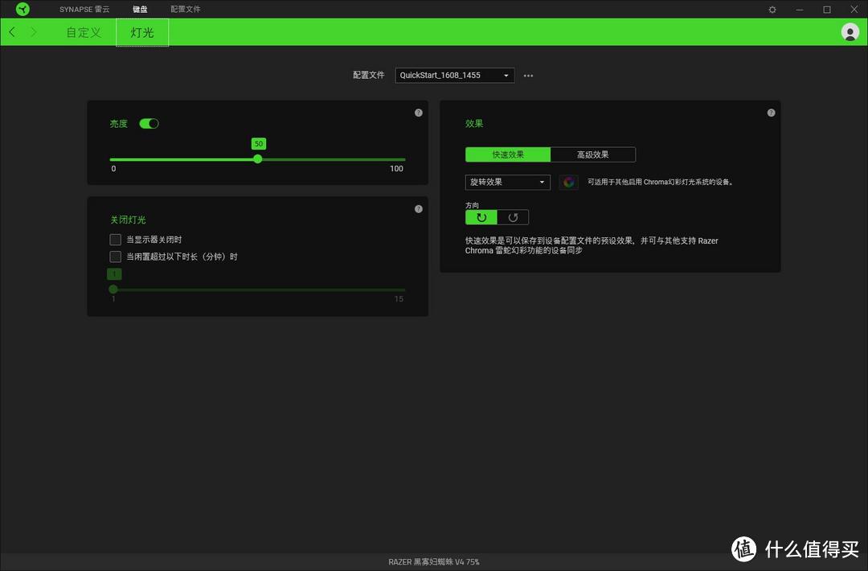Click the help icon in the 亮度 panel
868x571 pixels.
click(419, 113)
